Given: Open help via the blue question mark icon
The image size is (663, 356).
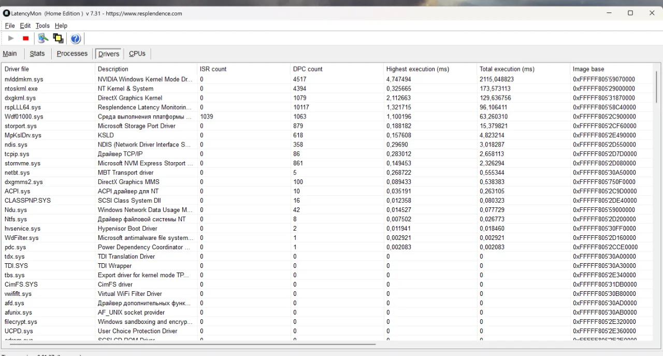Looking at the screenshot, I should [x=76, y=38].
